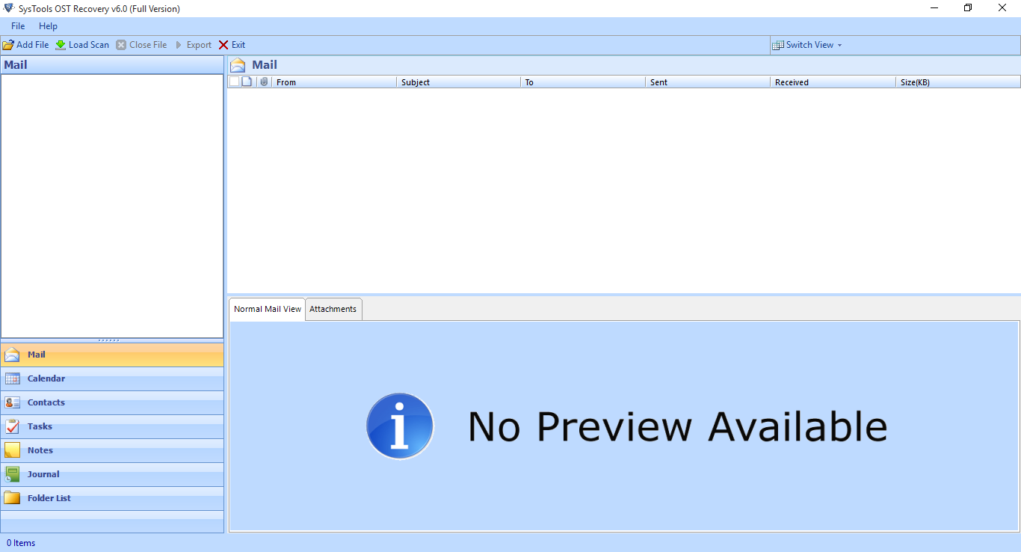Open the Folder List section label

pyautogui.click(x=49, y=498)
